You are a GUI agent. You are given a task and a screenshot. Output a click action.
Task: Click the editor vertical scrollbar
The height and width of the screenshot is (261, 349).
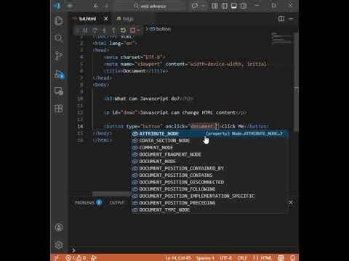pos(296,82)
